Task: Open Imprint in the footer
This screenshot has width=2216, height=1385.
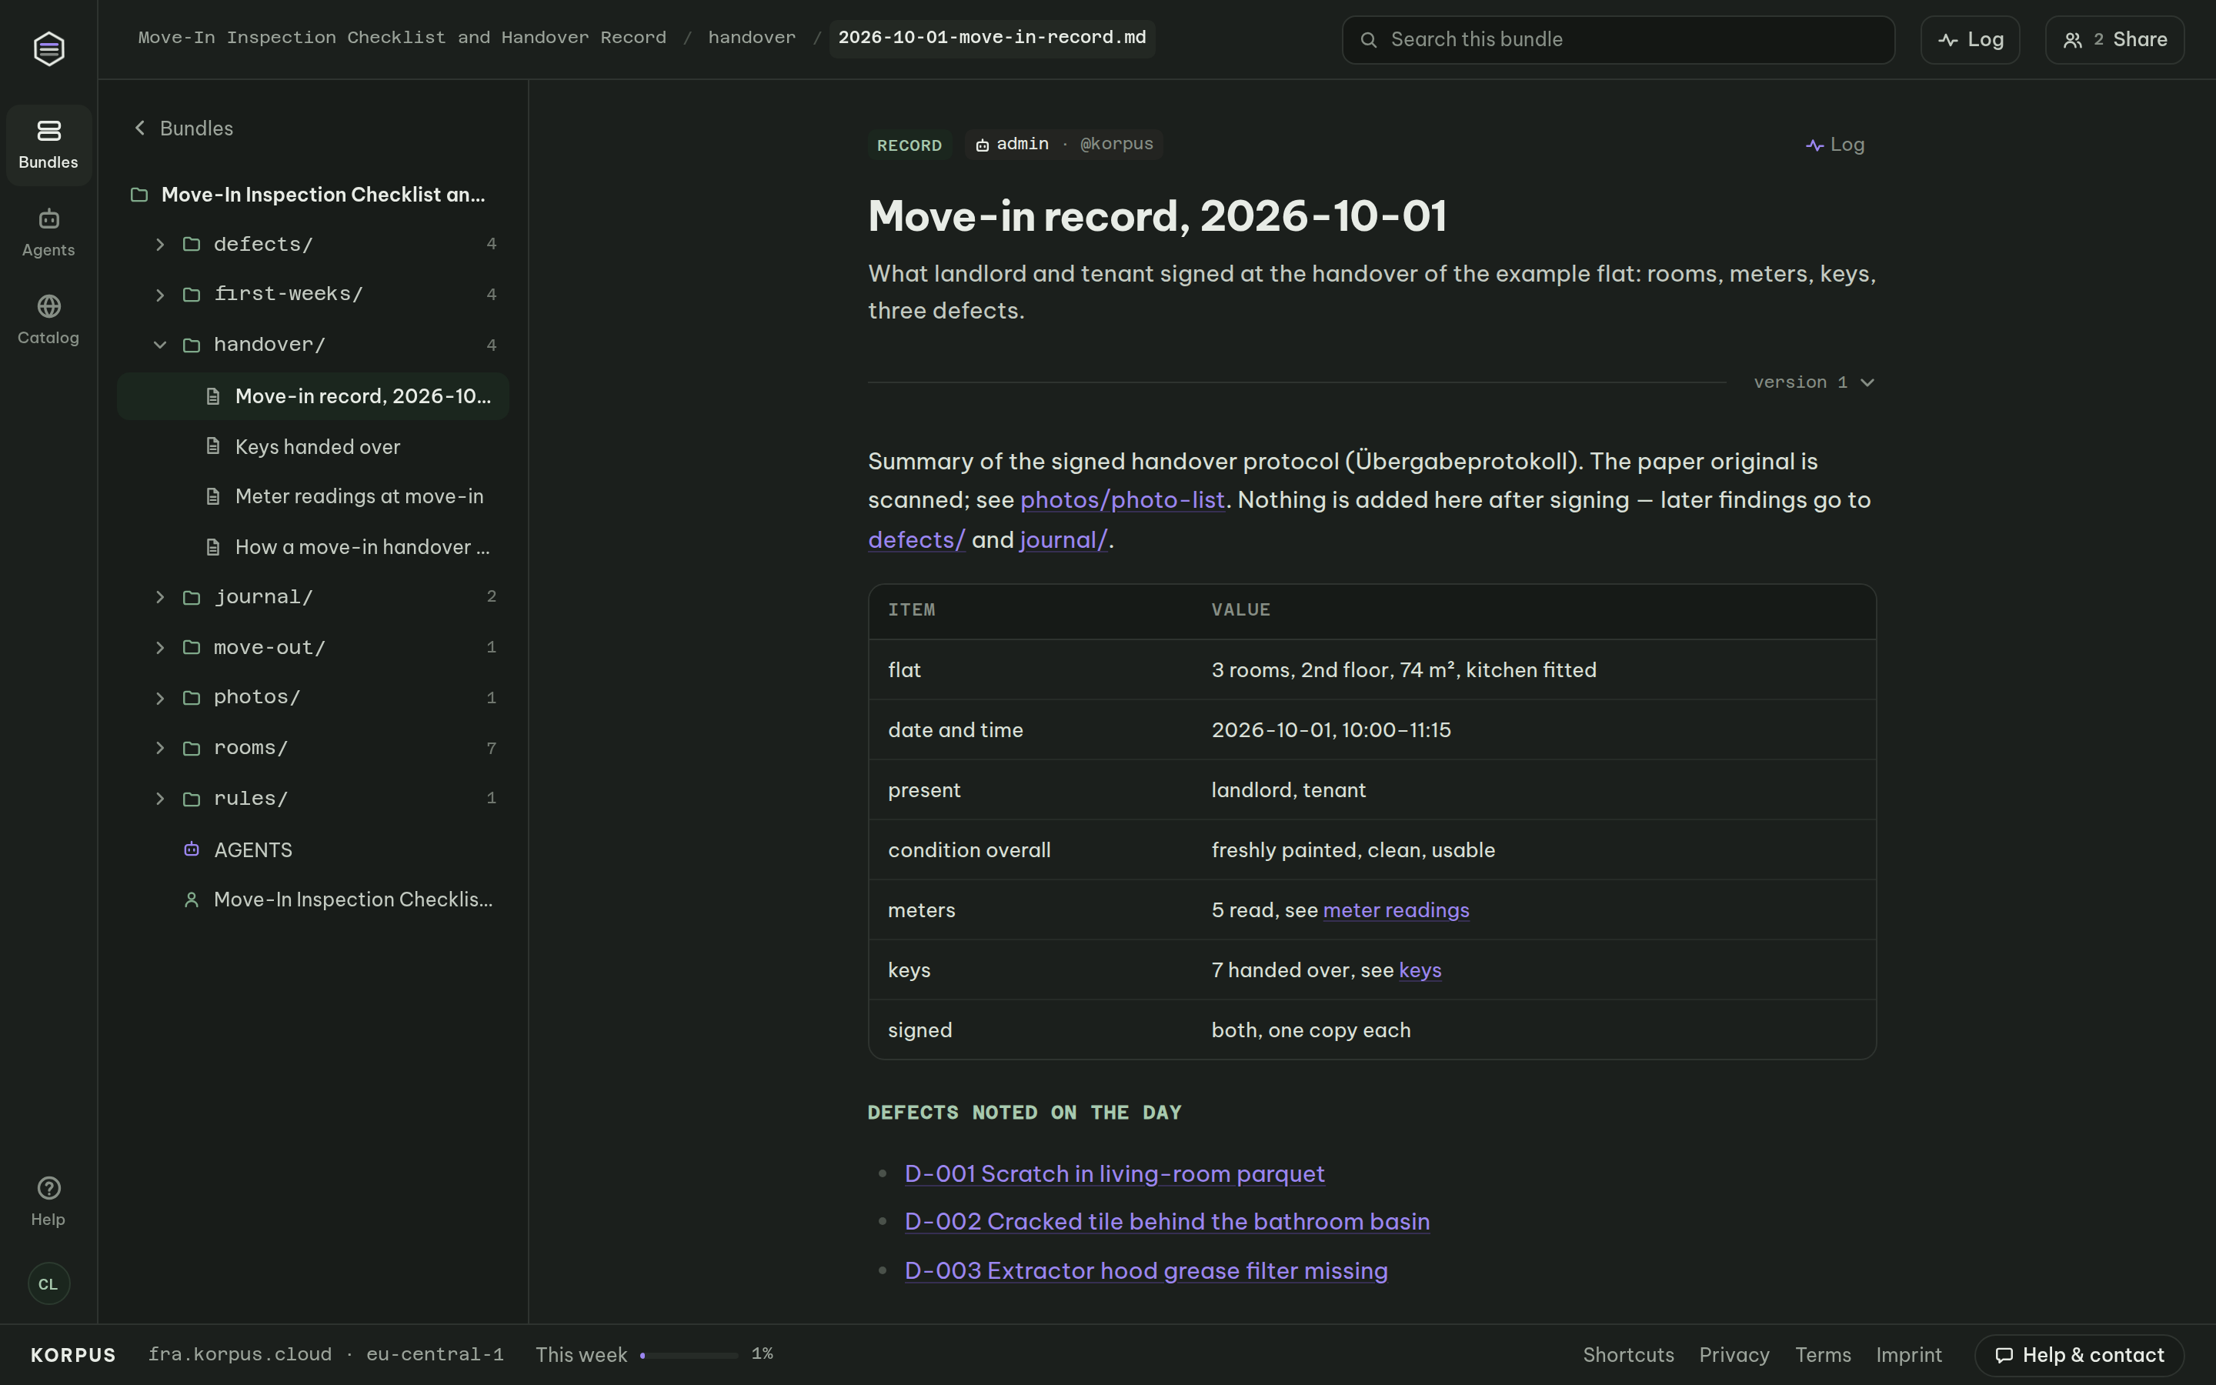Action: point(1908,1355)
